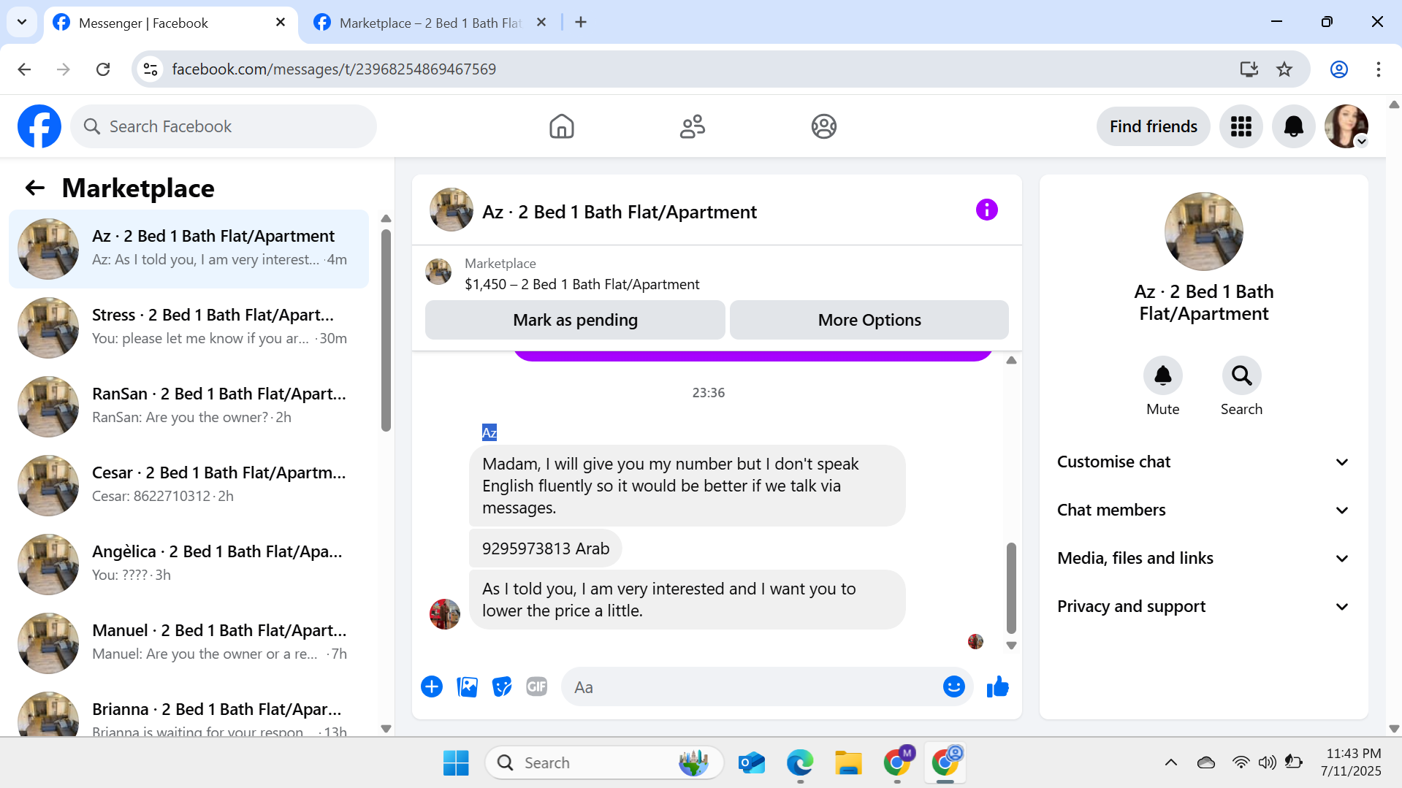Viewport: 1402px width, 788px height.
Task: Expand Chat members section
Action: click(1203, 510)
